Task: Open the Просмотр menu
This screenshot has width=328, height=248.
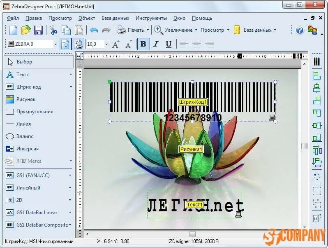Action: coord(60,18)
